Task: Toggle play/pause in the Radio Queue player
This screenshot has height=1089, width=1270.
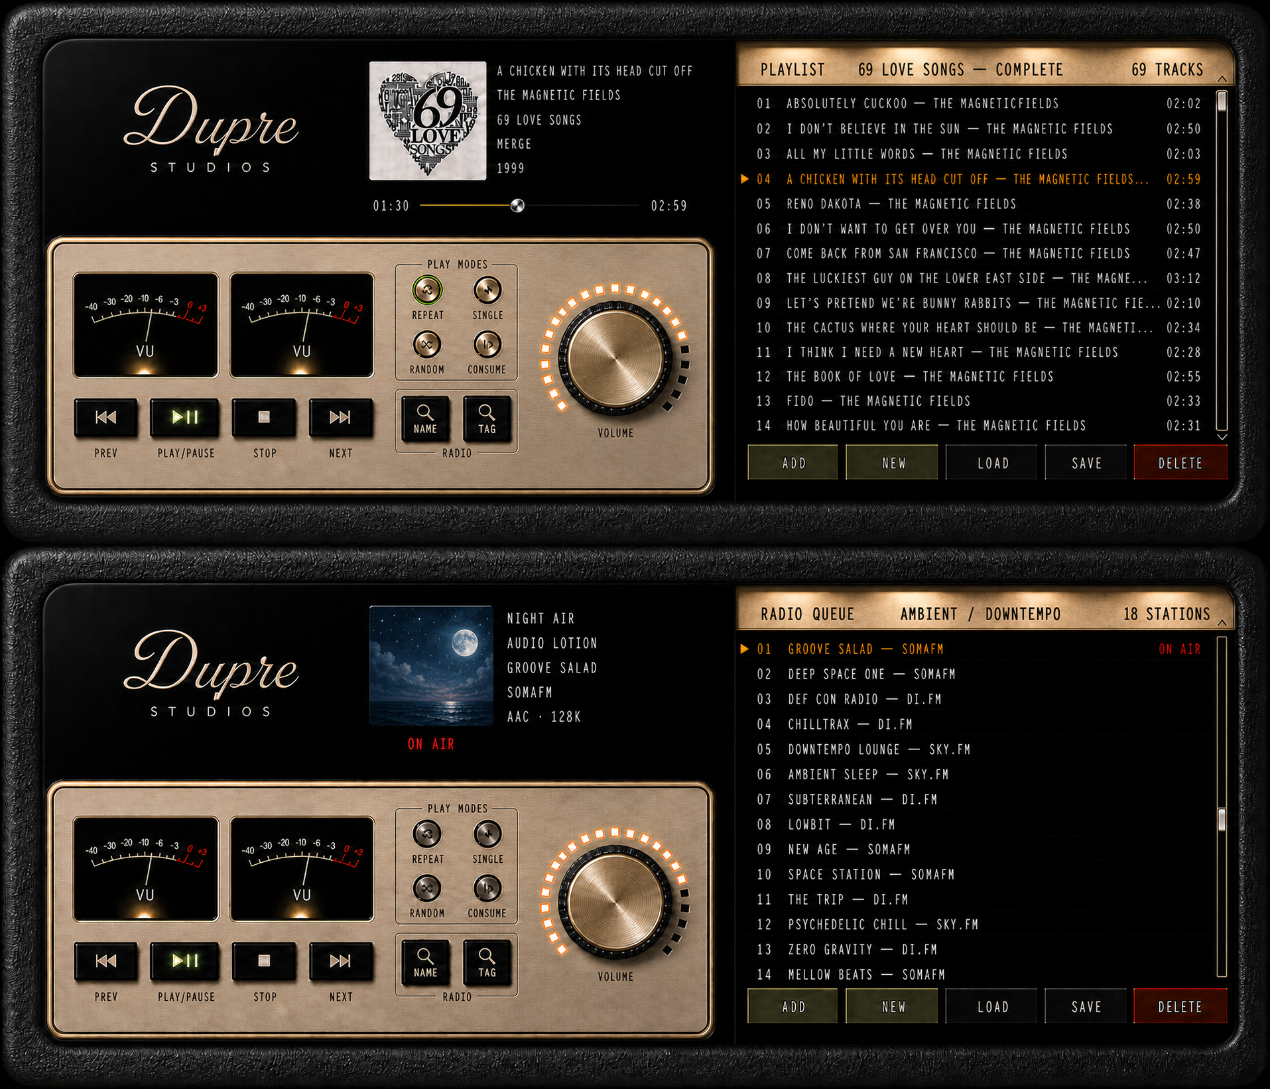Action: tap(185, 961)
